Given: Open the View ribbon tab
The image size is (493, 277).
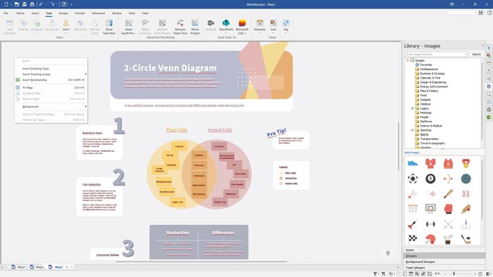Looking at the screenshot, I should 132,13.
